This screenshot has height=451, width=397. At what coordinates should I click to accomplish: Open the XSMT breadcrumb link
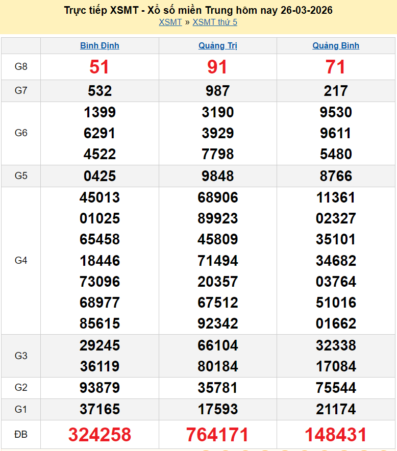coord(170,22)
